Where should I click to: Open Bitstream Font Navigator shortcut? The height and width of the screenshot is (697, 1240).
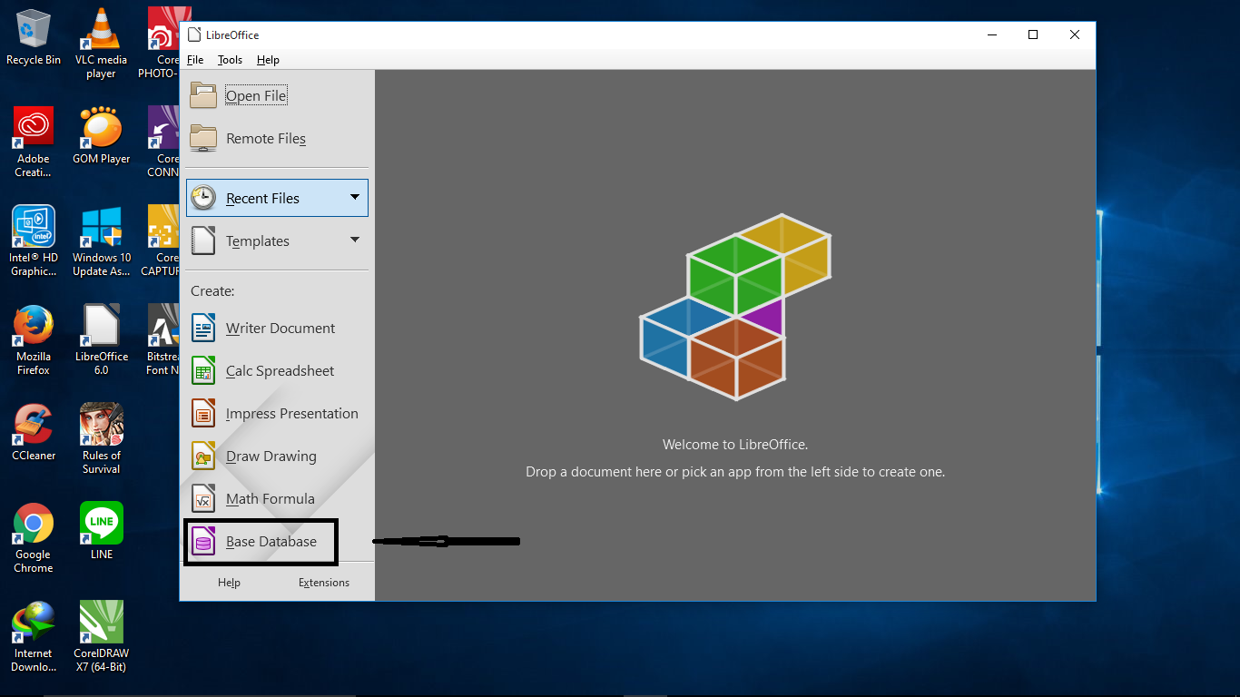point(162,339)
